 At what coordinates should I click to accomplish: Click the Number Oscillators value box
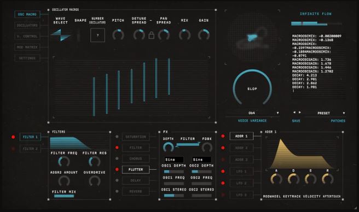click(98, 35)
